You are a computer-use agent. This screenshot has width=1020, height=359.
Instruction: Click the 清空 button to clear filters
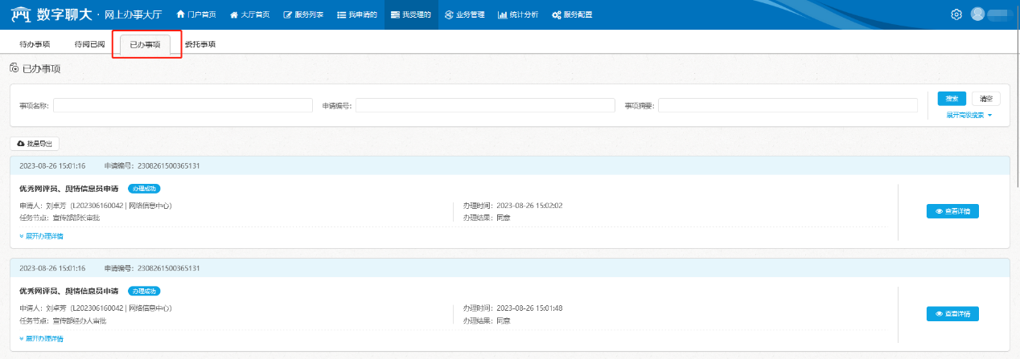click(986, 99)
